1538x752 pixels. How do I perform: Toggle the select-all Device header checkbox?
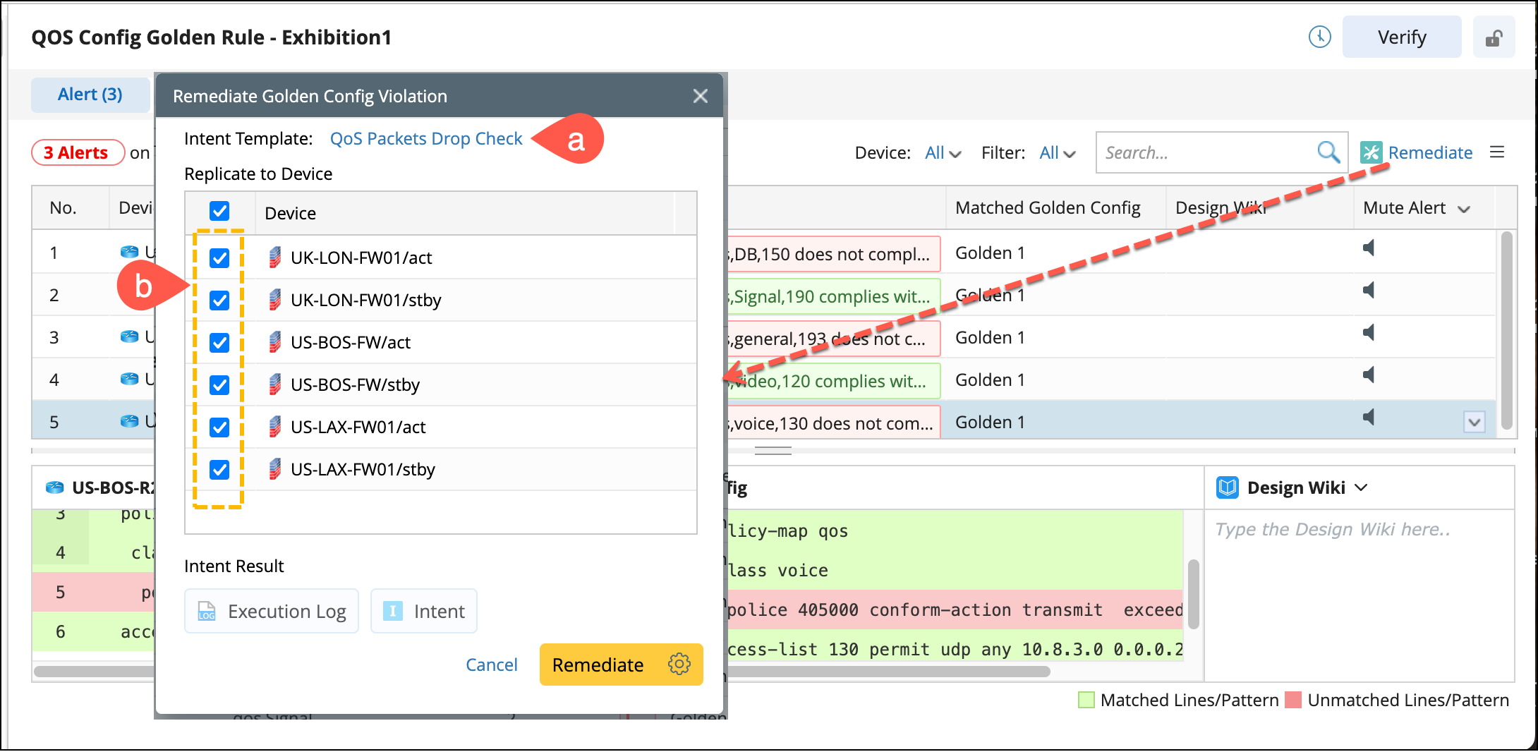point(219,211)
